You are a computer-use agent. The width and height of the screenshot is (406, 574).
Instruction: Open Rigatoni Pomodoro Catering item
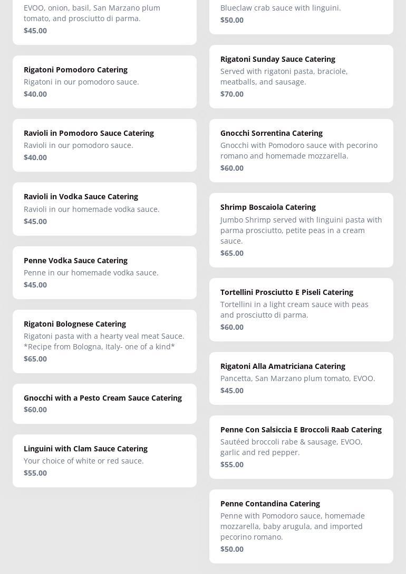[x=104, y=82]
